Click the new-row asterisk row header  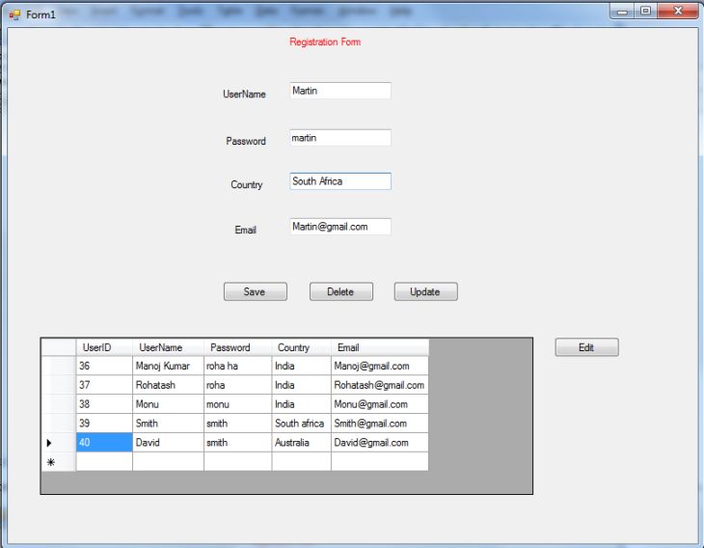coord(59,462)
